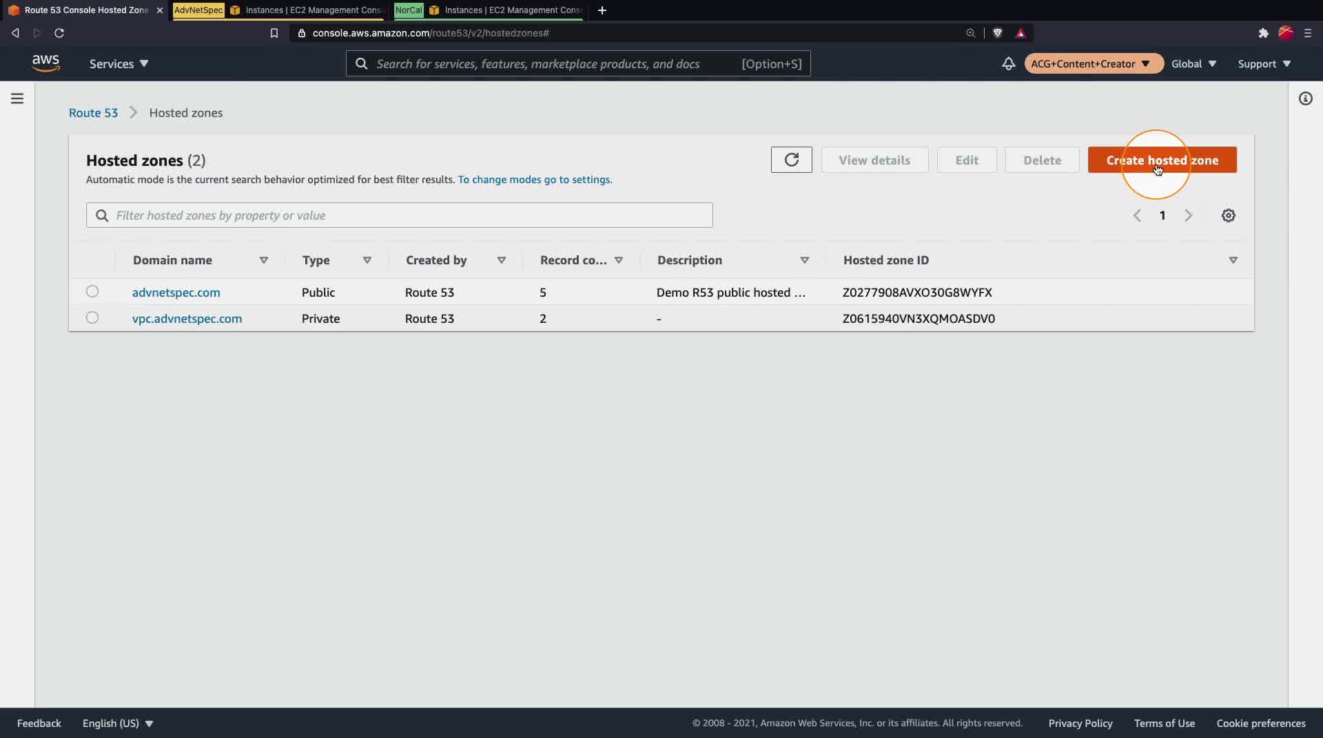Reload the browser page
Image resolution: width=1323 pixels, height=738 pixels.
[59, 33]
